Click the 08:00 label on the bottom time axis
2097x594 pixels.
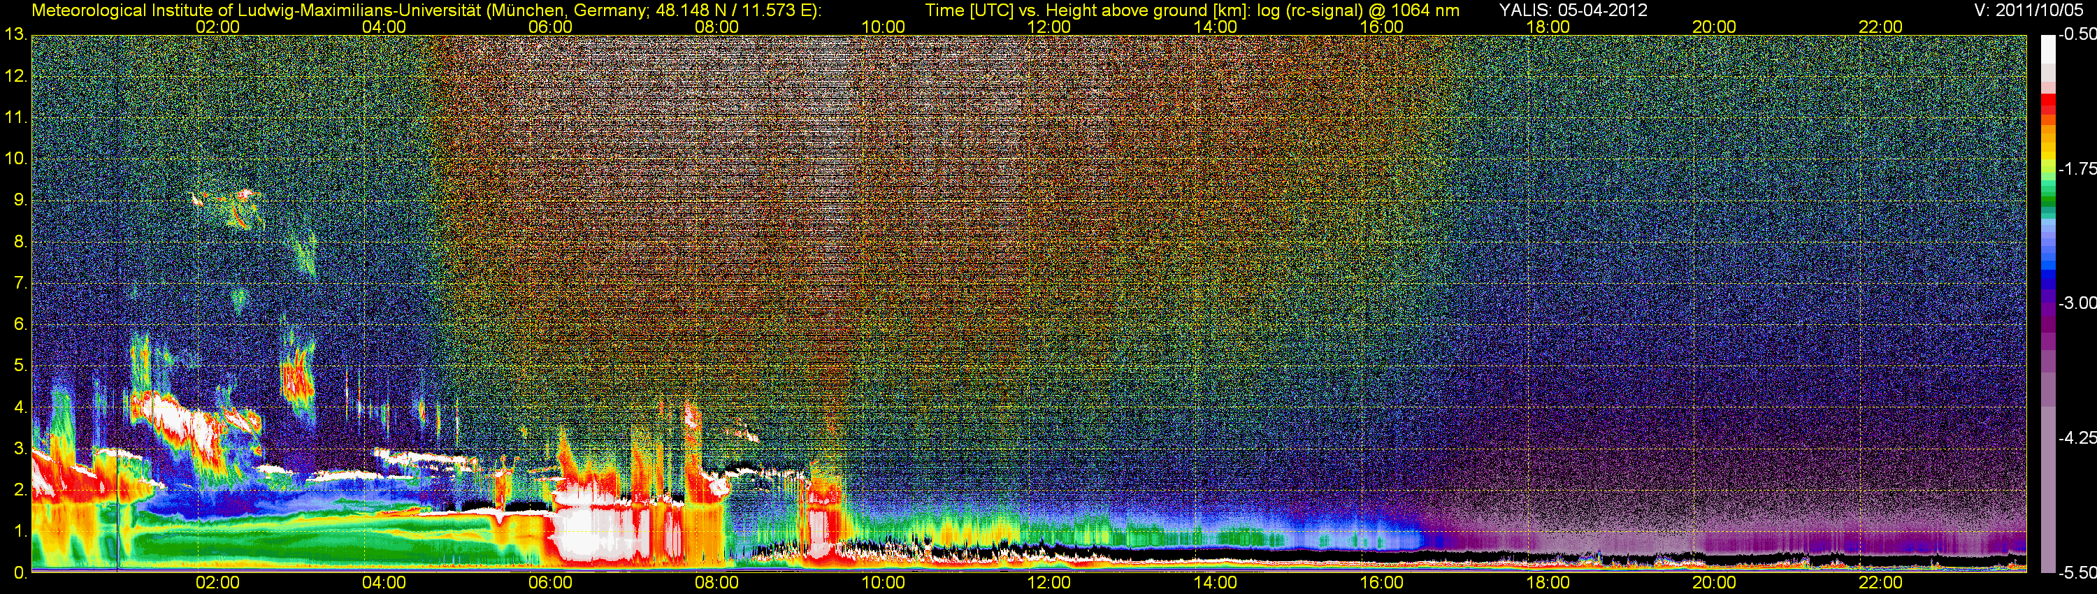click(x=716, y=583)
